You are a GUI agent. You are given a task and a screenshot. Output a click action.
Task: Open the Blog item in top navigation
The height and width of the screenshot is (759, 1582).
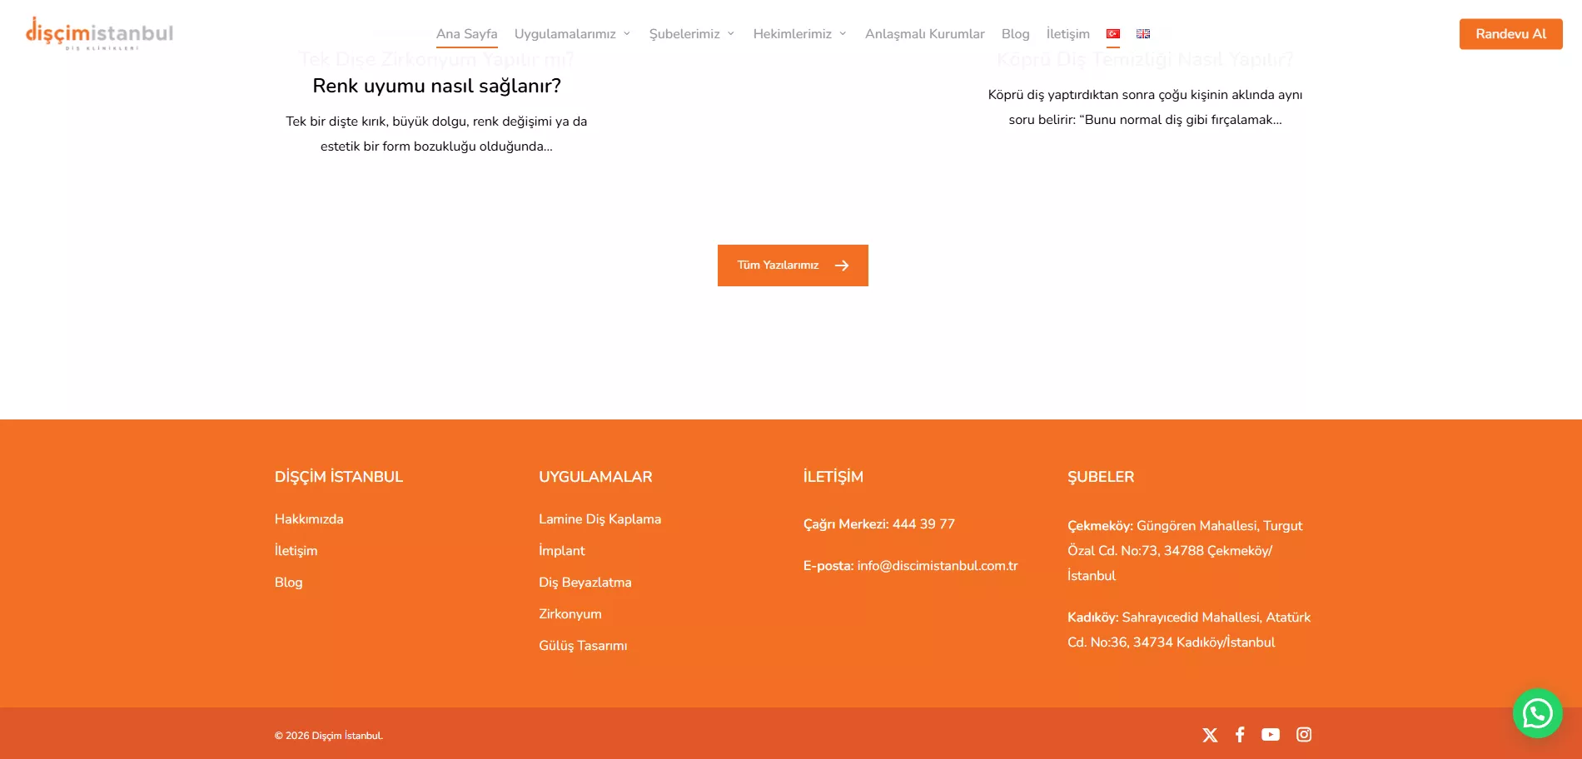[x=1015, y=34]
